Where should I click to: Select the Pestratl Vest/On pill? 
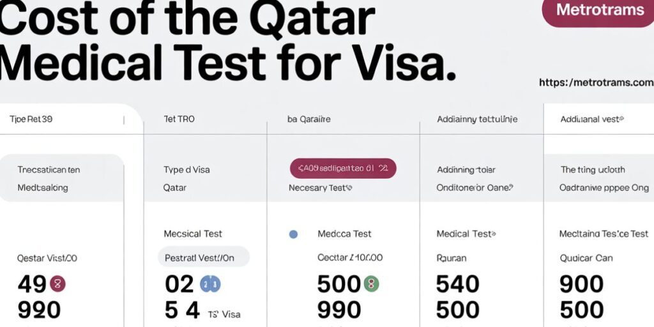pyautogui.click(x=203, y=258)
